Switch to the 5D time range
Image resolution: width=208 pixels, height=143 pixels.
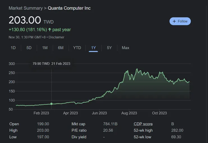tap(29, 48)
